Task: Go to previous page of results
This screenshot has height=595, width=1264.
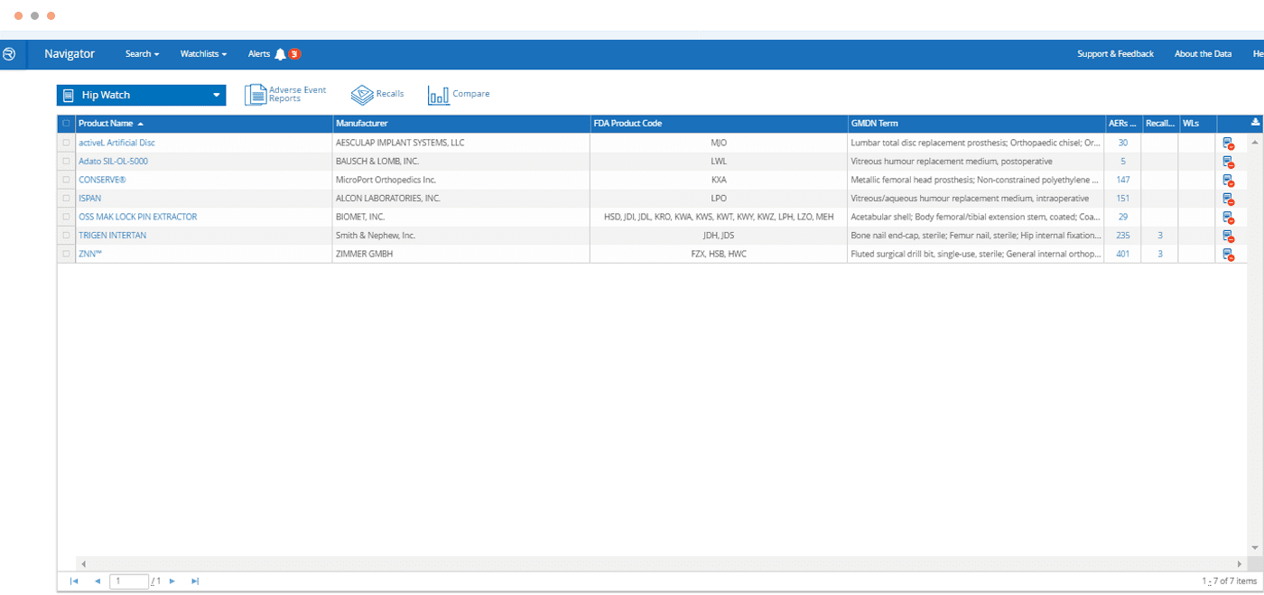Action: click(x=98, y=581)
